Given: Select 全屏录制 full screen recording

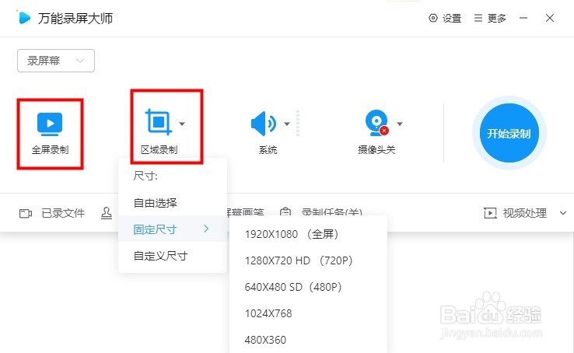Looking at the screenshot, I should pyautogui.click(x=50, y=134).
